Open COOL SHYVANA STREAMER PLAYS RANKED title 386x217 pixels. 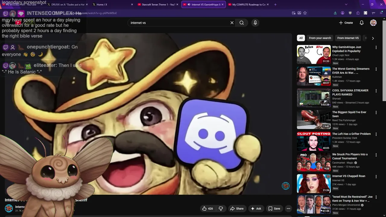(350, 92)
